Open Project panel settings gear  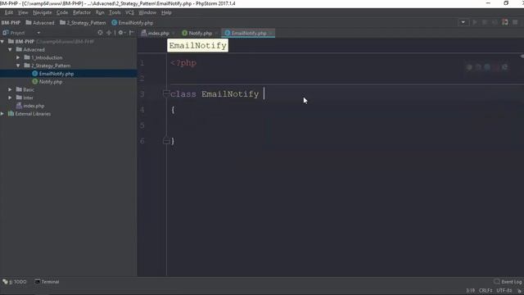[121, 33]
